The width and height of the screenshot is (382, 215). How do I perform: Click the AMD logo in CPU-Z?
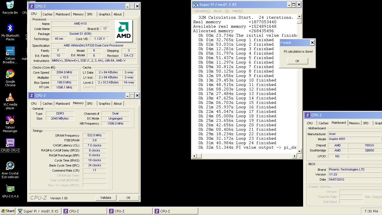124,31
